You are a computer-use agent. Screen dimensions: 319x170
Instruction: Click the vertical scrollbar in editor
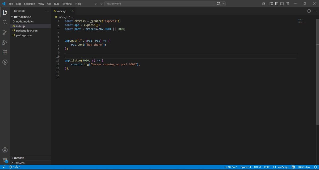[317, 71]
